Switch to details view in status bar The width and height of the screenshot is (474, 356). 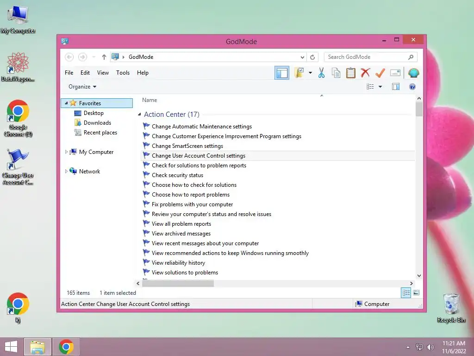[406, 293]
